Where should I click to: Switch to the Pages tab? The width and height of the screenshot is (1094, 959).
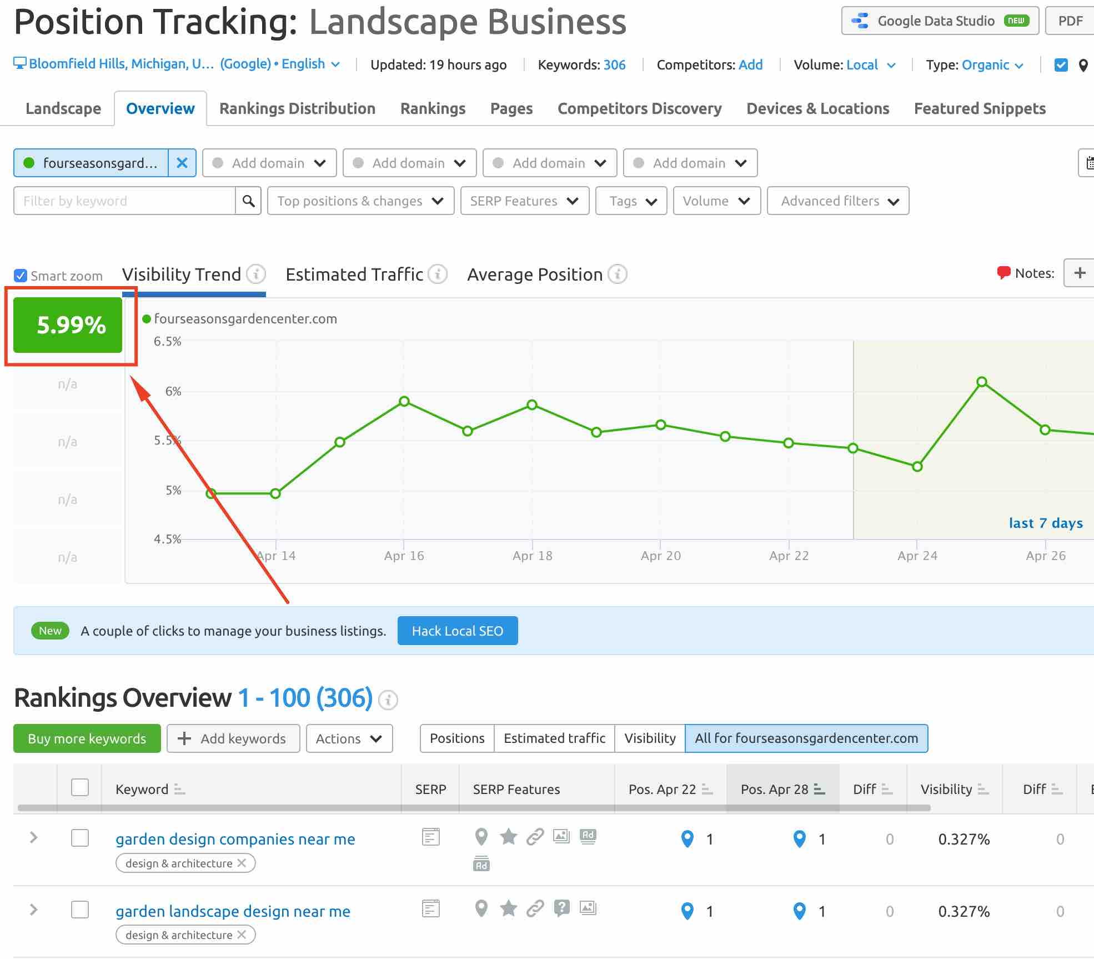tap(511, 108)
